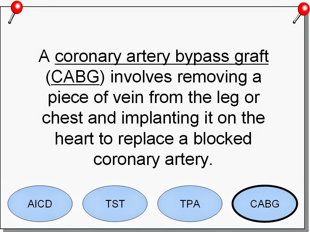Click the word 'piece' starting the third line
310x232 pixels.
(68, 98)
